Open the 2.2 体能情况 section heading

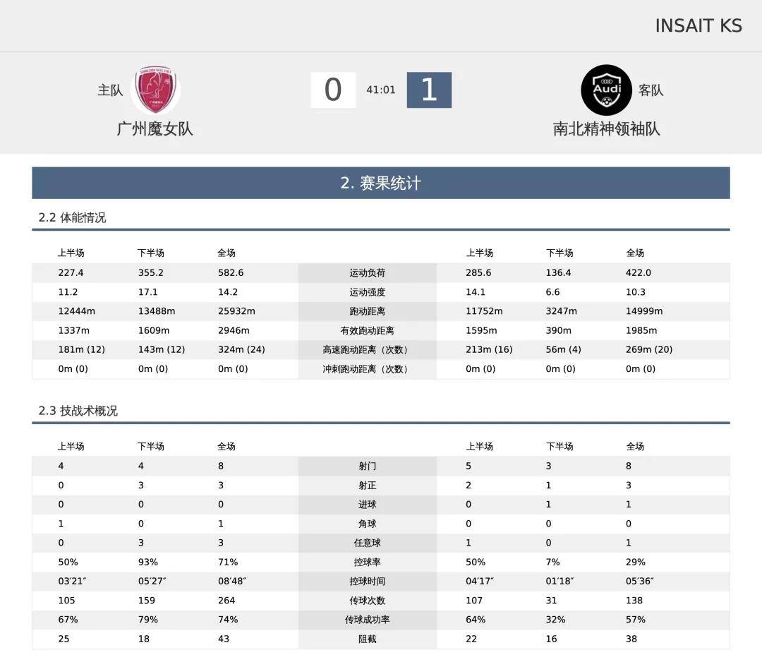point(72,217)
